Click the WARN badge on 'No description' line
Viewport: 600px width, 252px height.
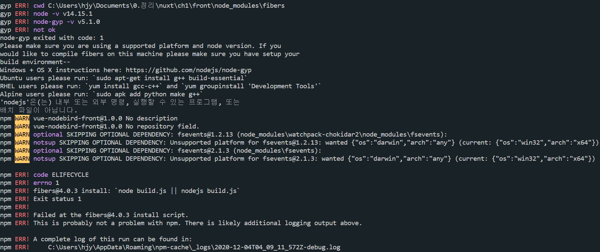tap(22, 118)
